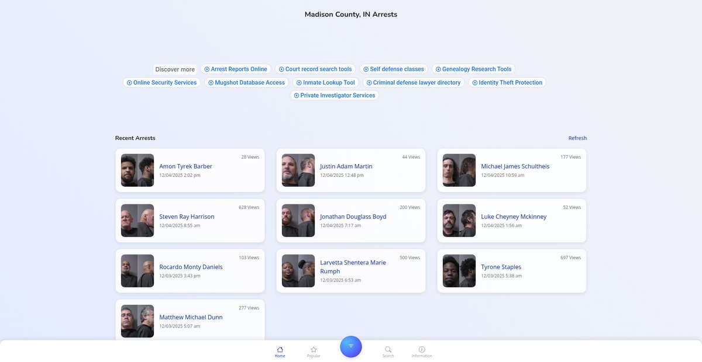Open Criminal defense lawyer directory chip
Screen dimensions: 702x362
pyautogui.click(x=414, y=82)
